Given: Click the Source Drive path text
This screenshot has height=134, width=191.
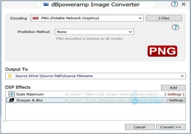Looking at the screenshot, I should coord(54,76).
